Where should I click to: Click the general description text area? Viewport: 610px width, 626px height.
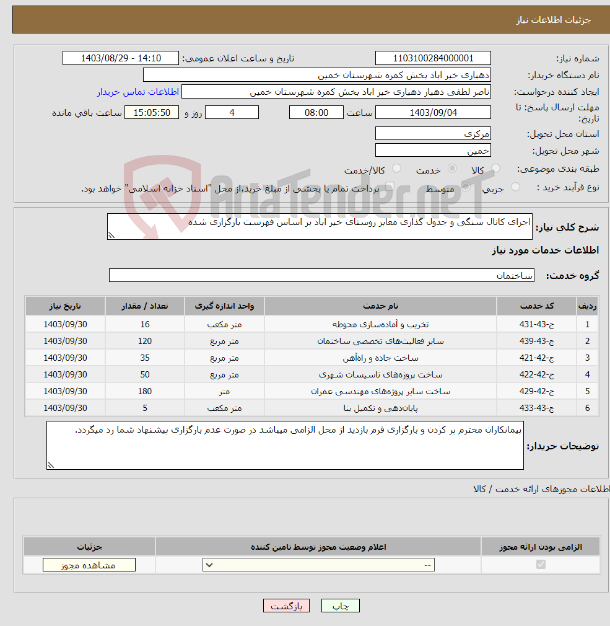320,226
